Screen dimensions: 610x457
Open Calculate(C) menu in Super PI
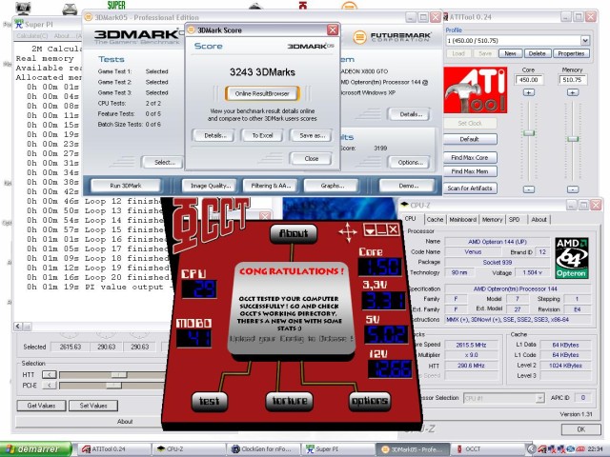(31, 36)
